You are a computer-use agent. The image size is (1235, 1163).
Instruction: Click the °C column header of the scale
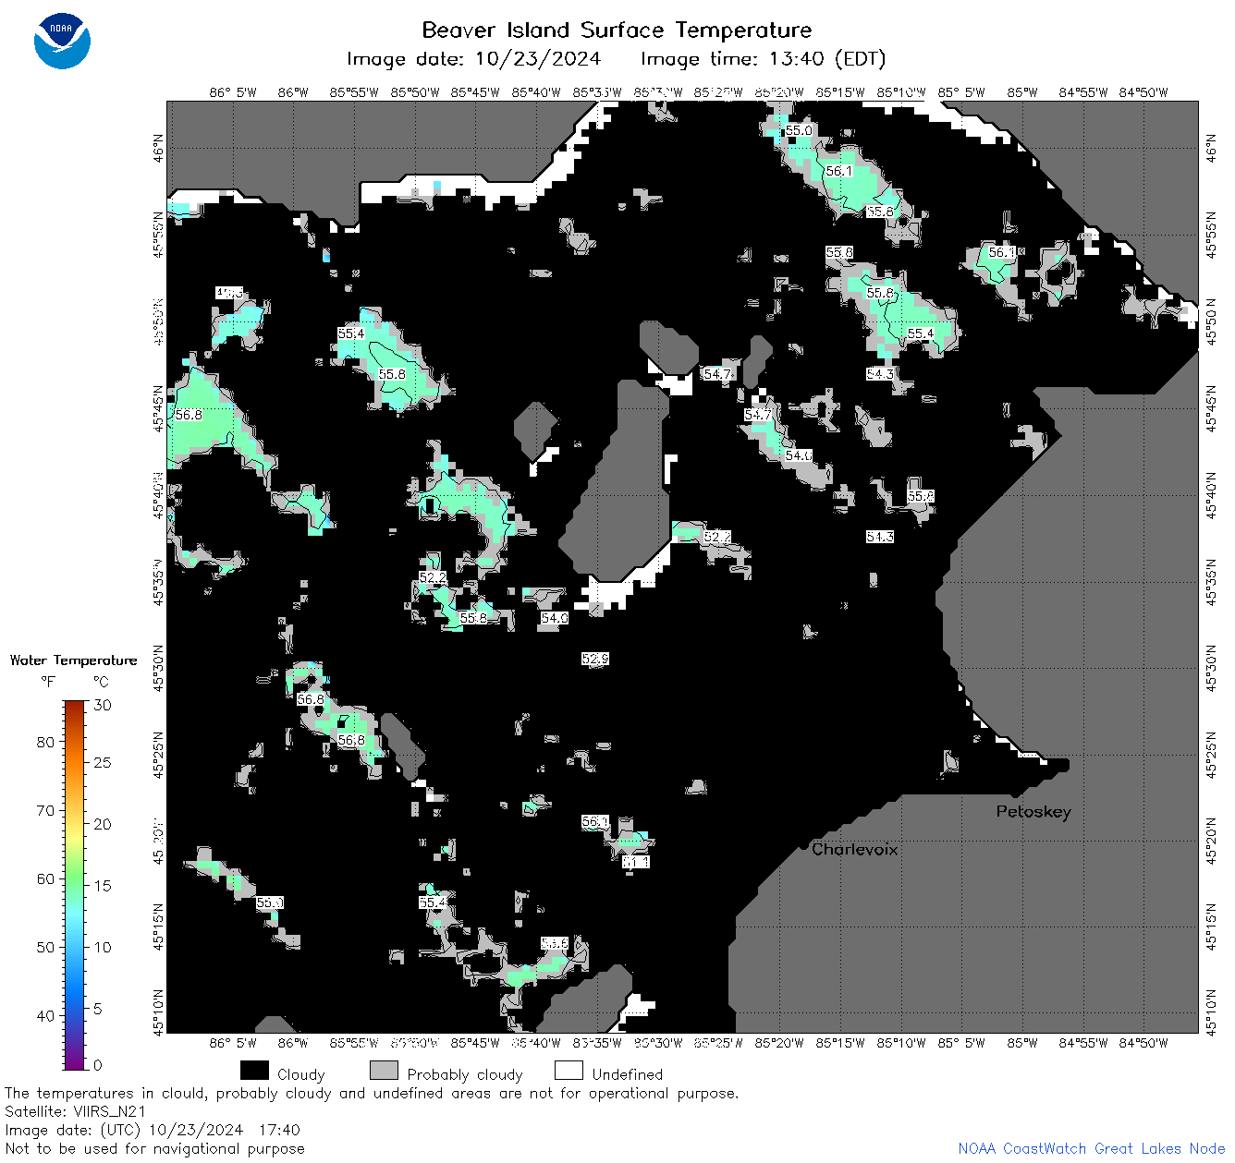[x=101, y=682]
